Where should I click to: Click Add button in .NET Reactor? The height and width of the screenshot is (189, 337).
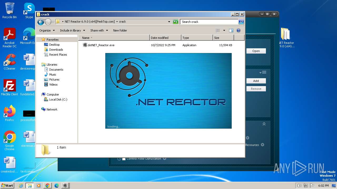256,81
